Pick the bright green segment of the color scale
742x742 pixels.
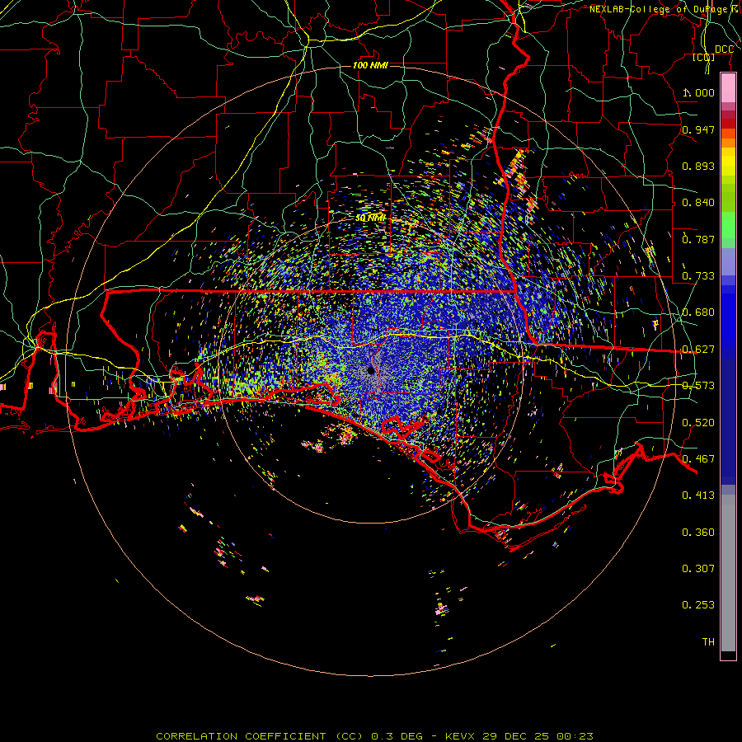coord(728,225)
